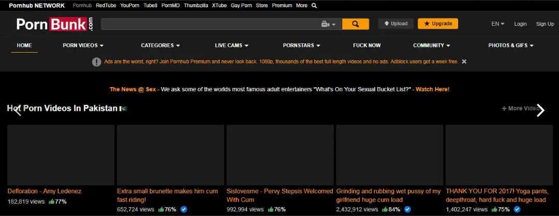Click the Upload button
This screenshot has width=559, height=216.
(x=395, y=24)
